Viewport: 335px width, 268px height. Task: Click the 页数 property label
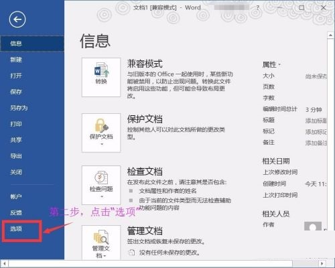pos(269,86)
